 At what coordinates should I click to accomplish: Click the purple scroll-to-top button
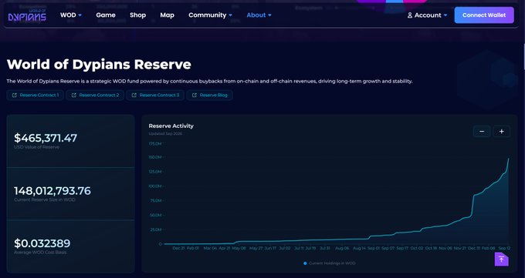click(x=502, y=259)
